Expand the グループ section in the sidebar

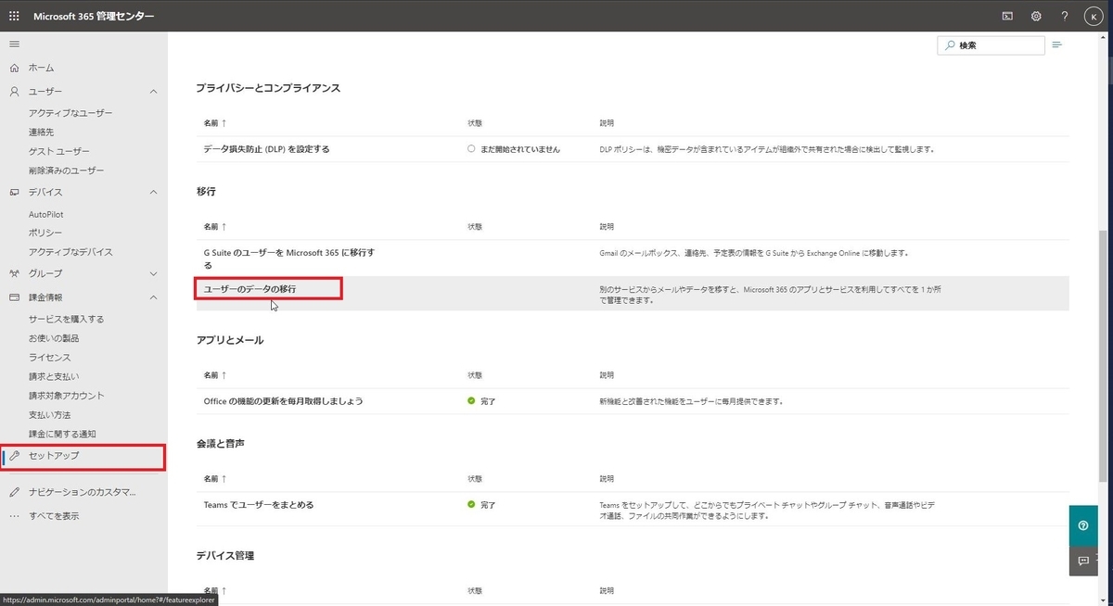pos(153,273)
